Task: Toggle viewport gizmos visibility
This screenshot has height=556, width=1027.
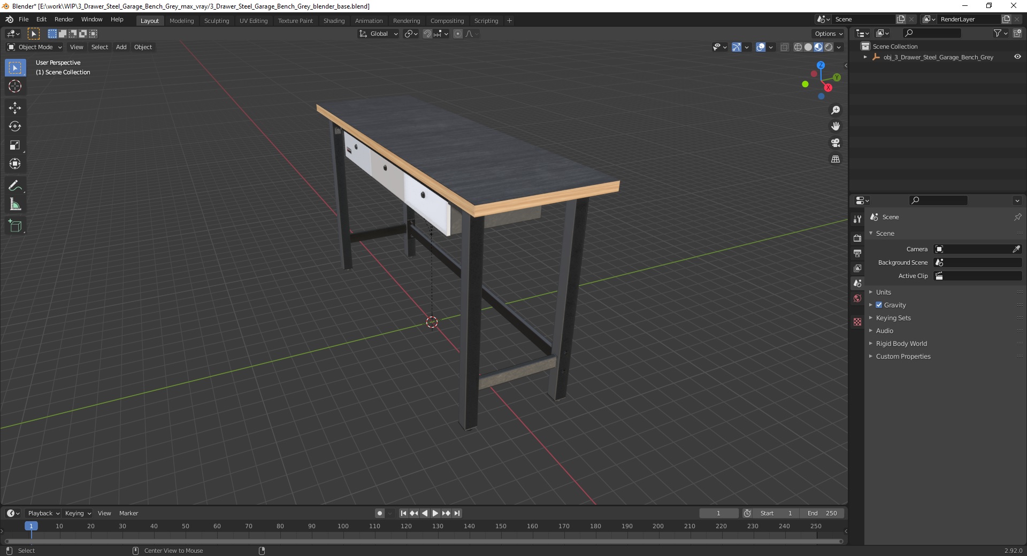Action: pyautogui.click(x=736, y=47)
